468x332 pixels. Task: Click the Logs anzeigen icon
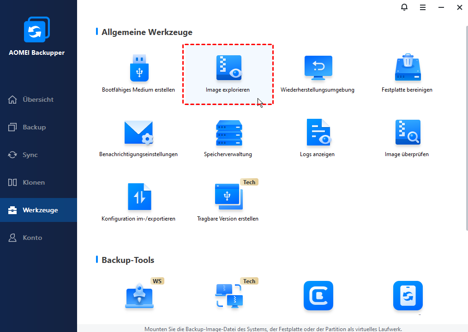[x=318, y=132]
